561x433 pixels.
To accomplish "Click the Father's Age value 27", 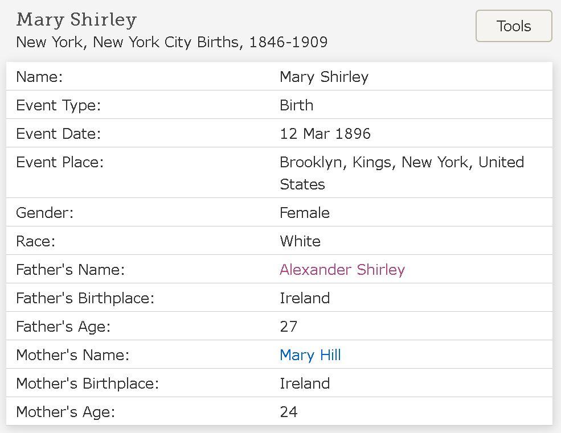I will [288, 327].
